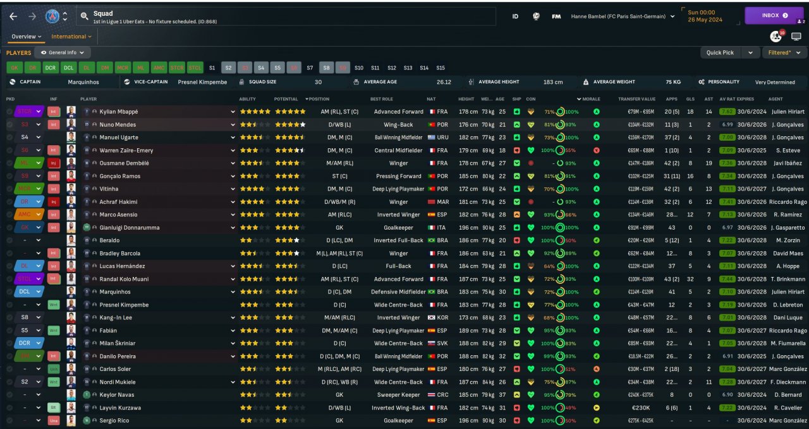The height and width of the screenshot is (429, 809).
Task: Tick the selection circle for Manuel Ugarte
Action: [x=9, y=138]
